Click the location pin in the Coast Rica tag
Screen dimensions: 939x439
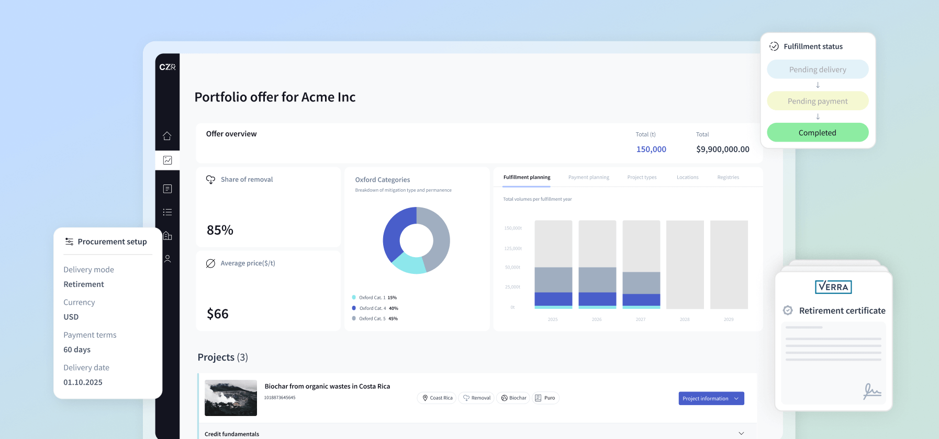[x=425, y=398]
